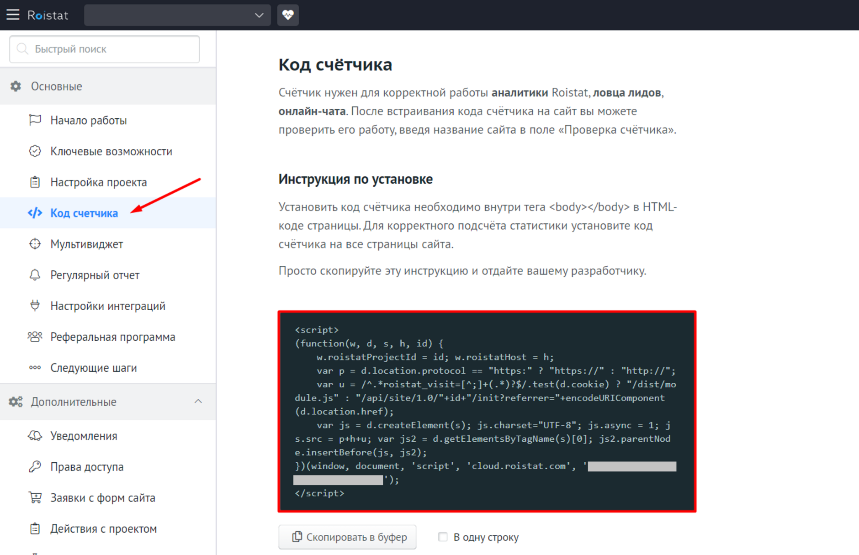Click the checkmark icon for Ключевые возможности
The height and width of the screenshot is (555, 859).
tap(35, 151)
